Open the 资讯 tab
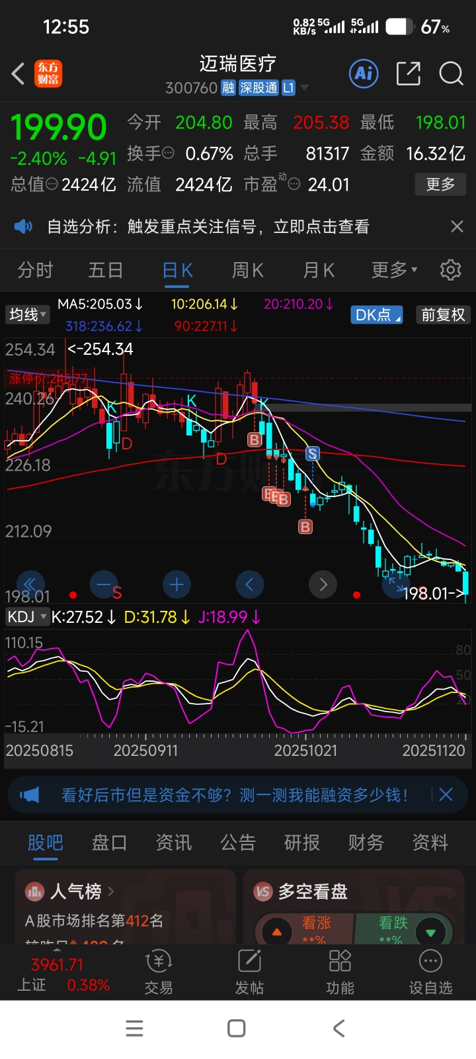 coord(174,843)
